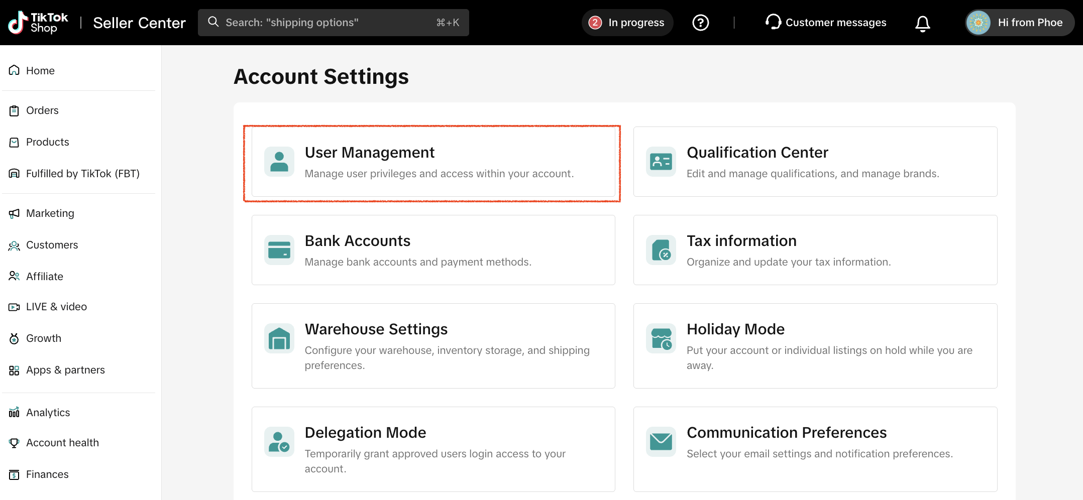Click the TikTok Shop logo
This screenshot has width=1083, height=500.
coord(38,23)
